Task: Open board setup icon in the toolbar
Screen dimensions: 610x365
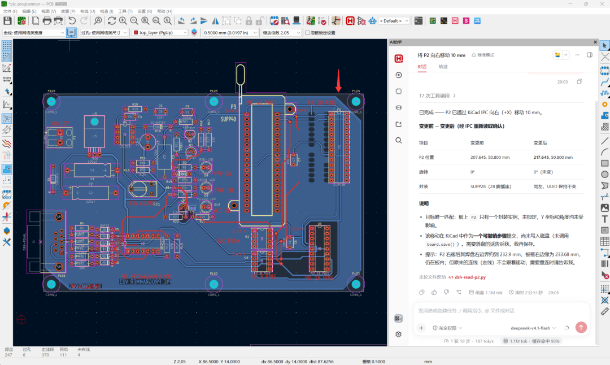Action: click(x=22, y=21)
